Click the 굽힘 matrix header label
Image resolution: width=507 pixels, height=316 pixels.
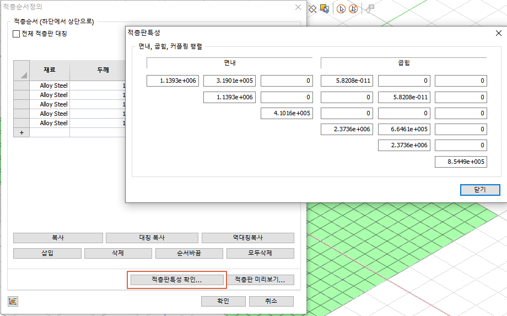(404, 63)
